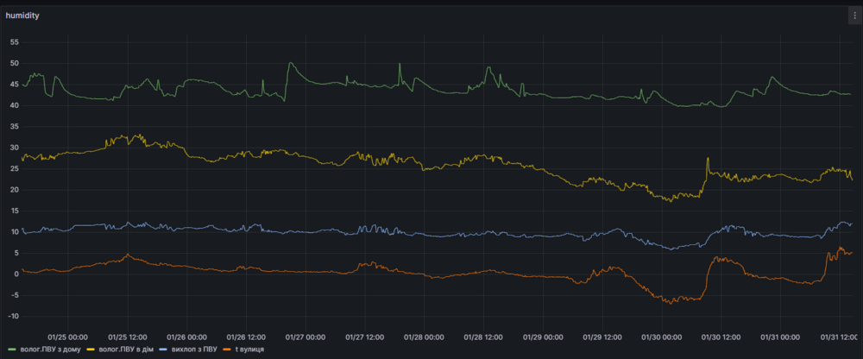Open the orange series color swatch in the legend
The height and width of the screenshot is (359, 863).
[x=228, y=350]
